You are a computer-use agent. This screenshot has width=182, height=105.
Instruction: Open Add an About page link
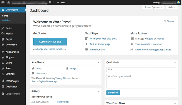pos(100,44)
